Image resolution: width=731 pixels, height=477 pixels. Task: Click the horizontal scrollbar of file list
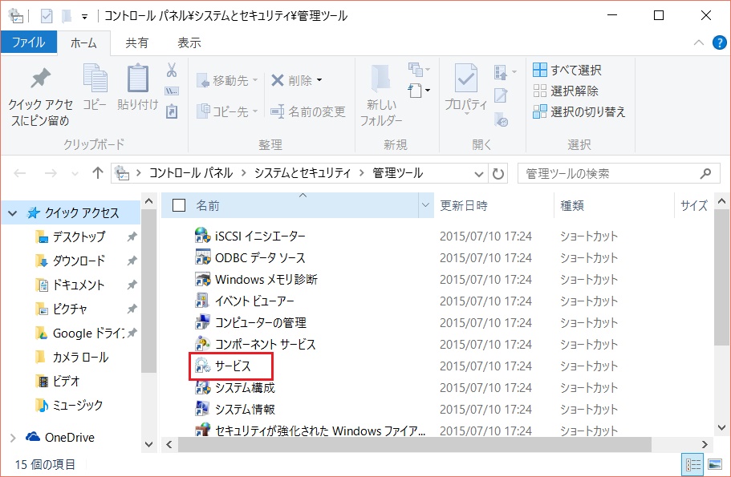[415, 444]
